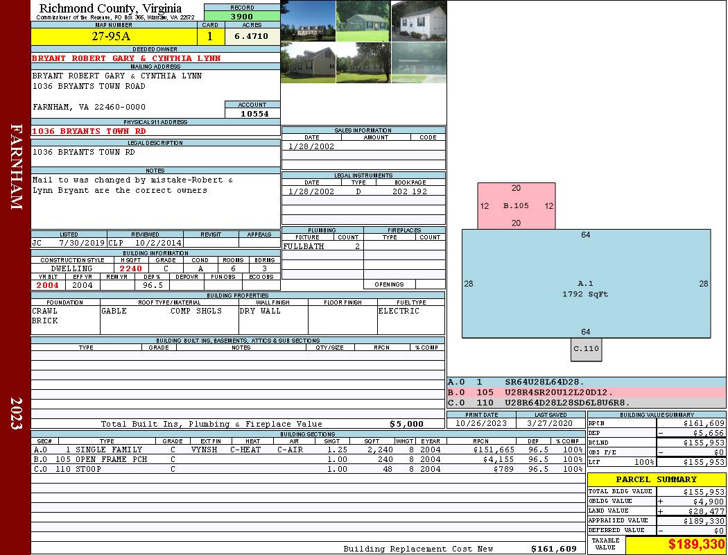Click the red TAXABLE VALUE $189,330
Screen dimensions: 728x555
[696, 544]
